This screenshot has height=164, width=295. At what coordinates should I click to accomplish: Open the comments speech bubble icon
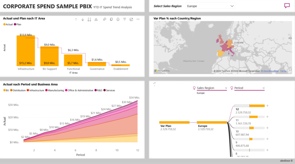(x=287, y=6)
